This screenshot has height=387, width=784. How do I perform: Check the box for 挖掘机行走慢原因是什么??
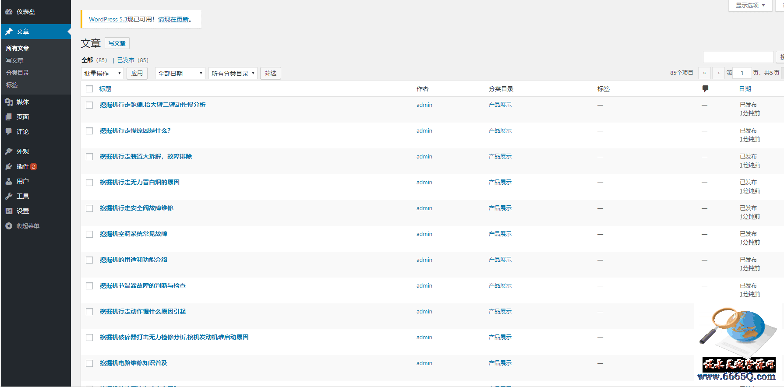[x=89, y=131]
